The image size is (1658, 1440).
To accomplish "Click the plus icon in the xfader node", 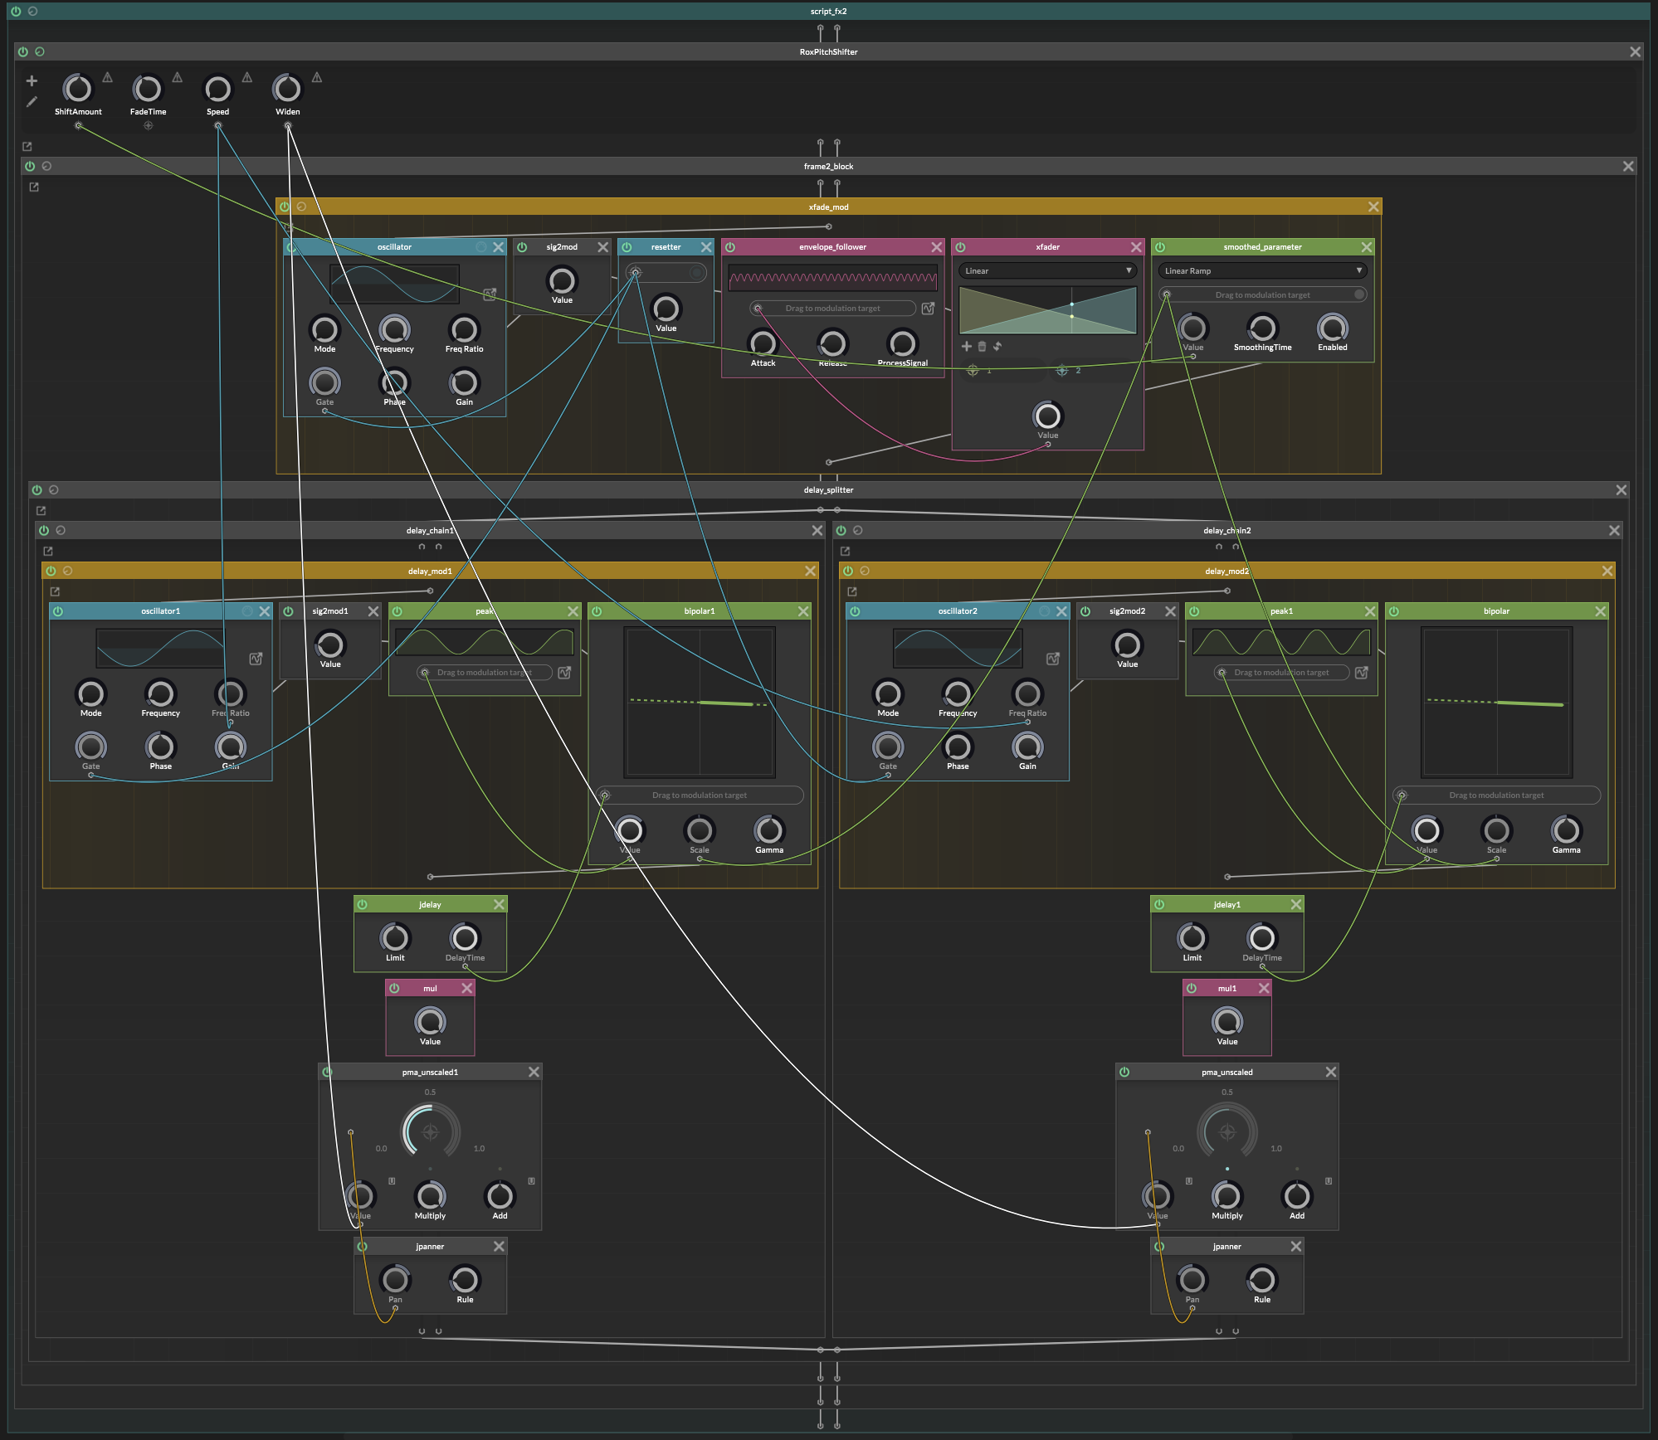I will coord(966,347).
